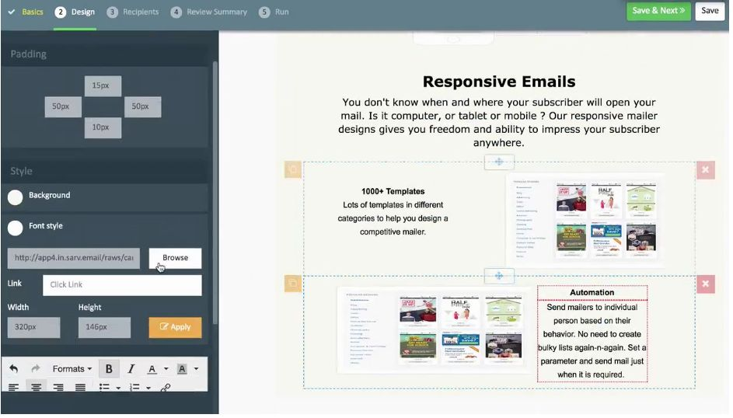This screenshot has height=418, width=733.
Task: Jump to the Run step
Action: pyautogui.click(x=274, y=12)
